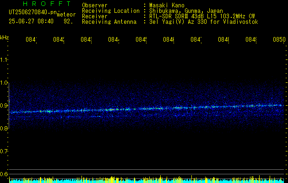Click the date 25.06.27 08:40 text
The height and width of the screenshot is (183, 288).
click(31, 22)
